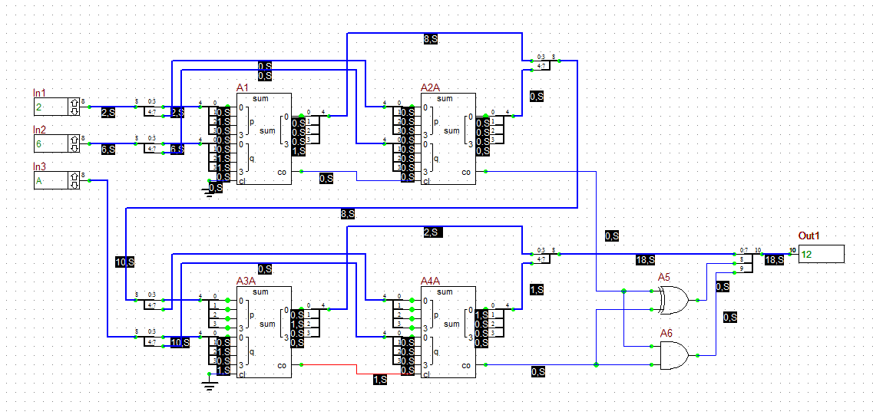Screen dimensions: 873x415
Task: Select the In3 value field showing A
Action: [x=51, y=180]
